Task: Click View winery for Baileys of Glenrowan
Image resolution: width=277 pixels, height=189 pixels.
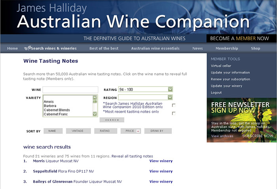Action: pos(161,182)
